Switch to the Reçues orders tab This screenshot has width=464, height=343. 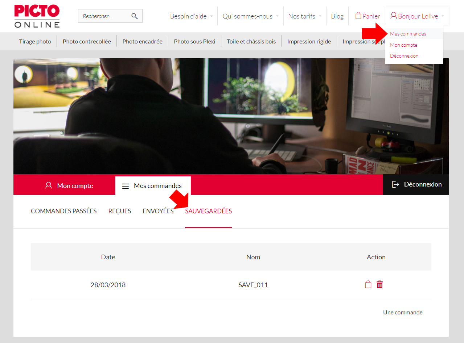[x=120, y=211]
